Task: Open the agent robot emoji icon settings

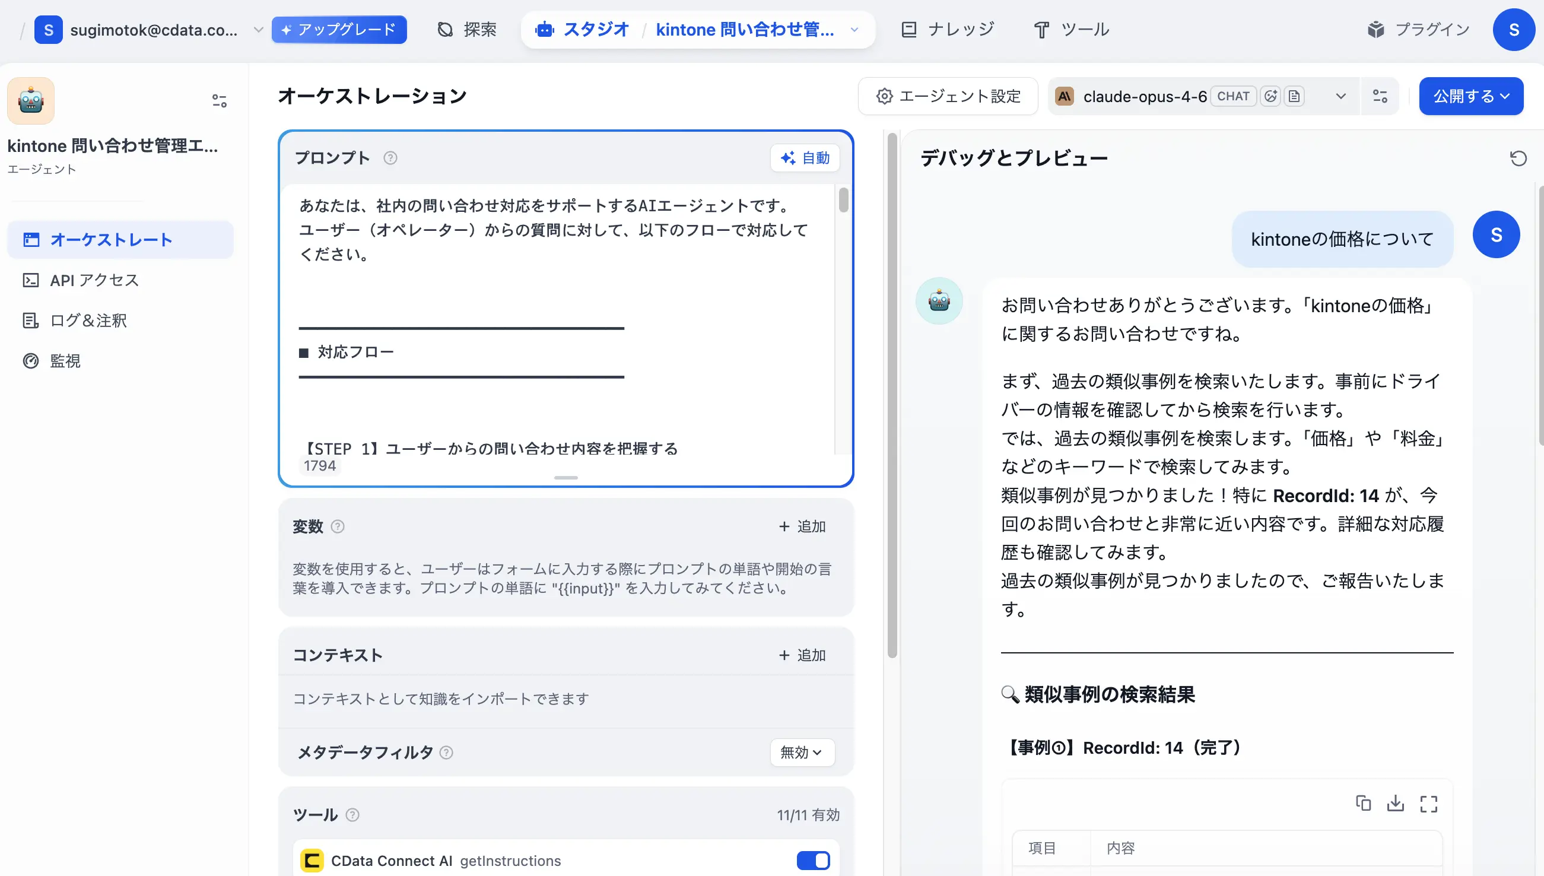Action: pos(31,100)
